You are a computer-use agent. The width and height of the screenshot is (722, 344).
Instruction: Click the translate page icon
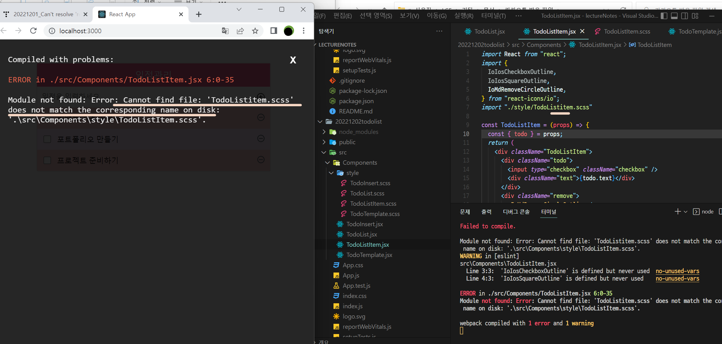click(225, 31)
